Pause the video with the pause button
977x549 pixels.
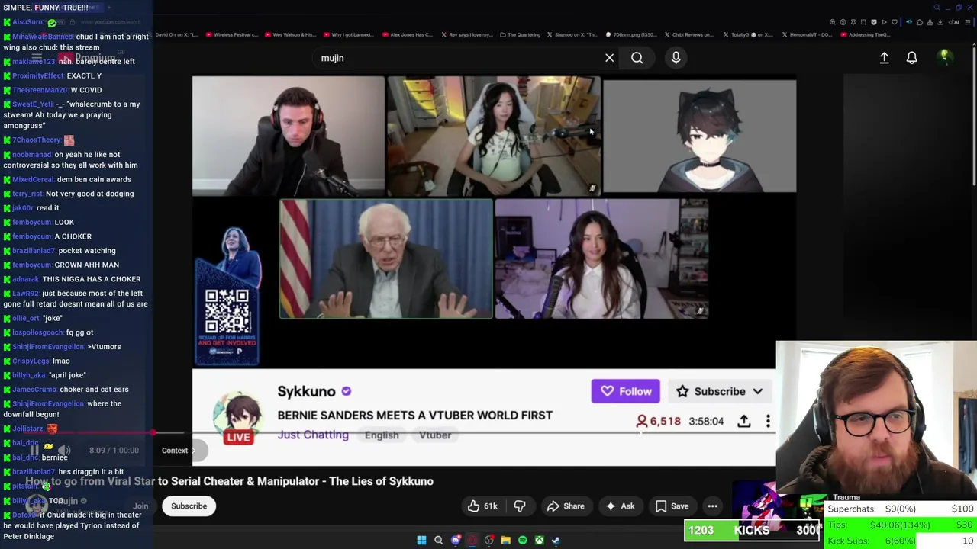click(x=34, y=451)
